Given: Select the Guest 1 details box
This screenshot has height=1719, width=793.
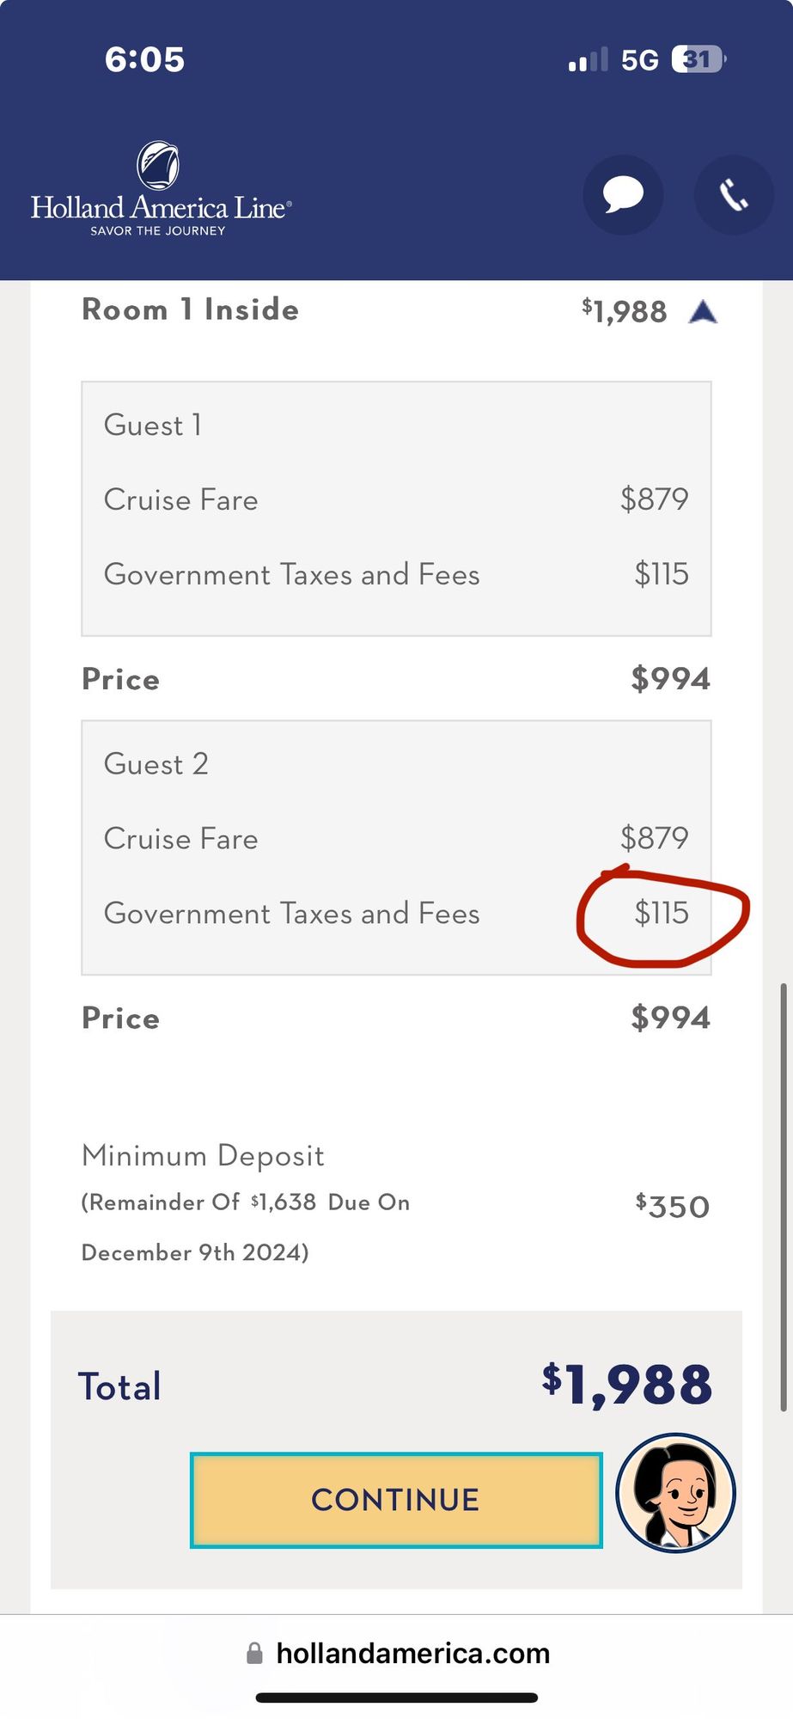Looking at the screenshot, I should click(396, 509).
